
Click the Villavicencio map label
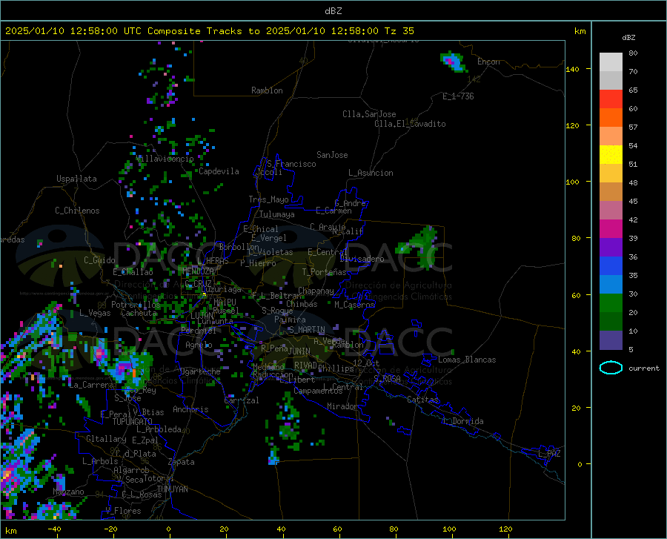(165, 159)
